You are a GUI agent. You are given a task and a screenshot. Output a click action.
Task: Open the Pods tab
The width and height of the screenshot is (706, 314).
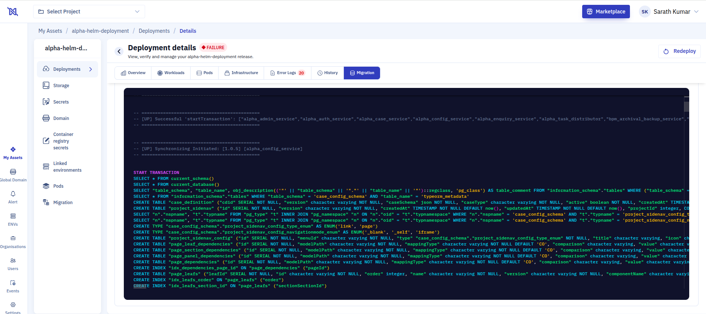(204, 73)
